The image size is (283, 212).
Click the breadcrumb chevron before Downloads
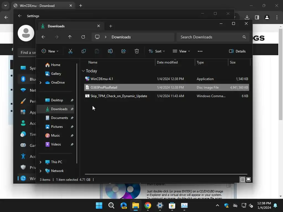(106, 37)
